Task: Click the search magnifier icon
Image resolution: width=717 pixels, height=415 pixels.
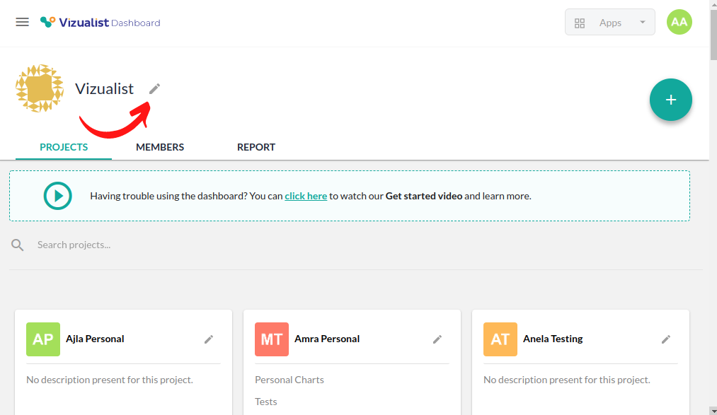Action: point(18,245)
